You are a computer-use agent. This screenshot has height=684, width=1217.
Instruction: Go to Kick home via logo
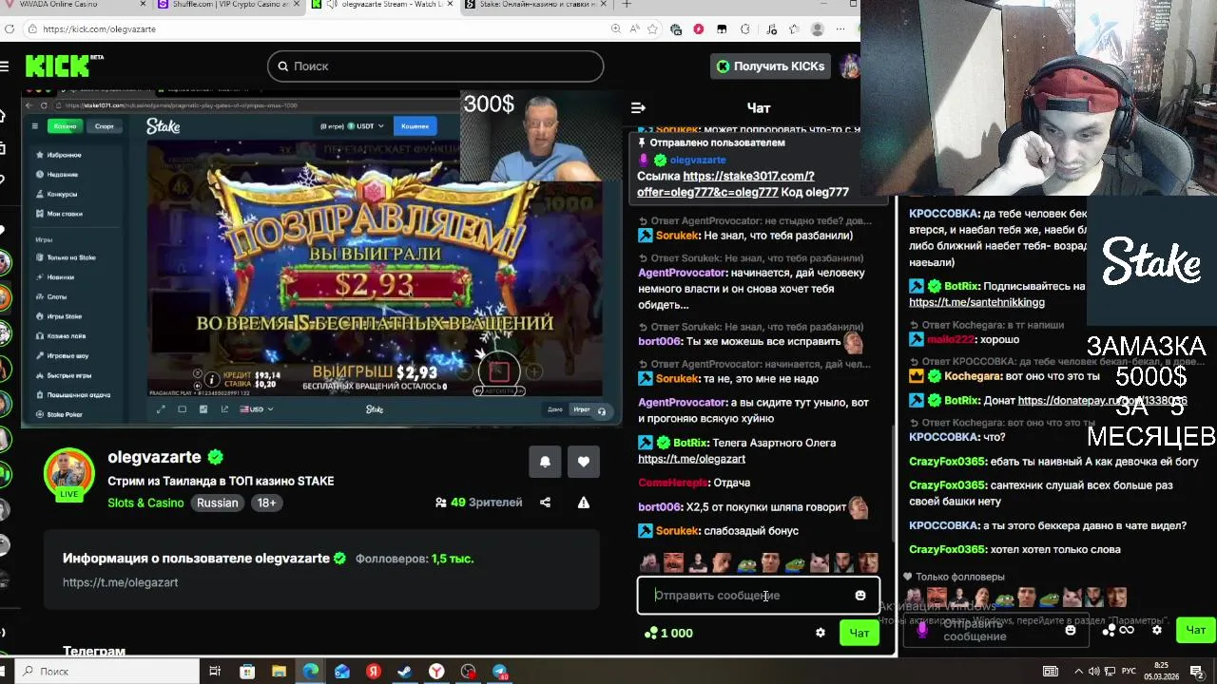tap(59, 66)
